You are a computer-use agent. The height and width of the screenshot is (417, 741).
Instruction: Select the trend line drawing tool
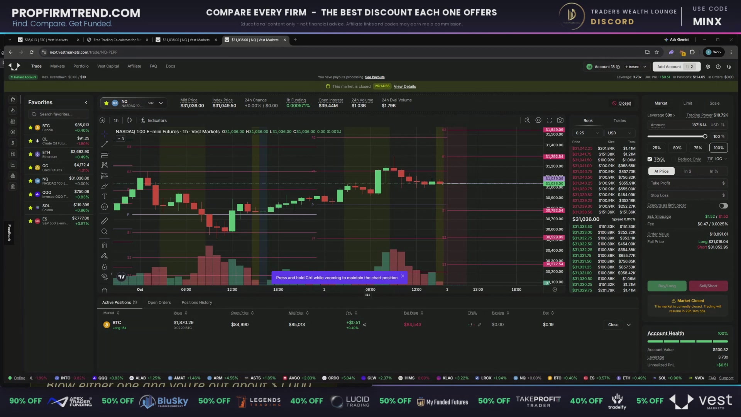tap(104, 144)
